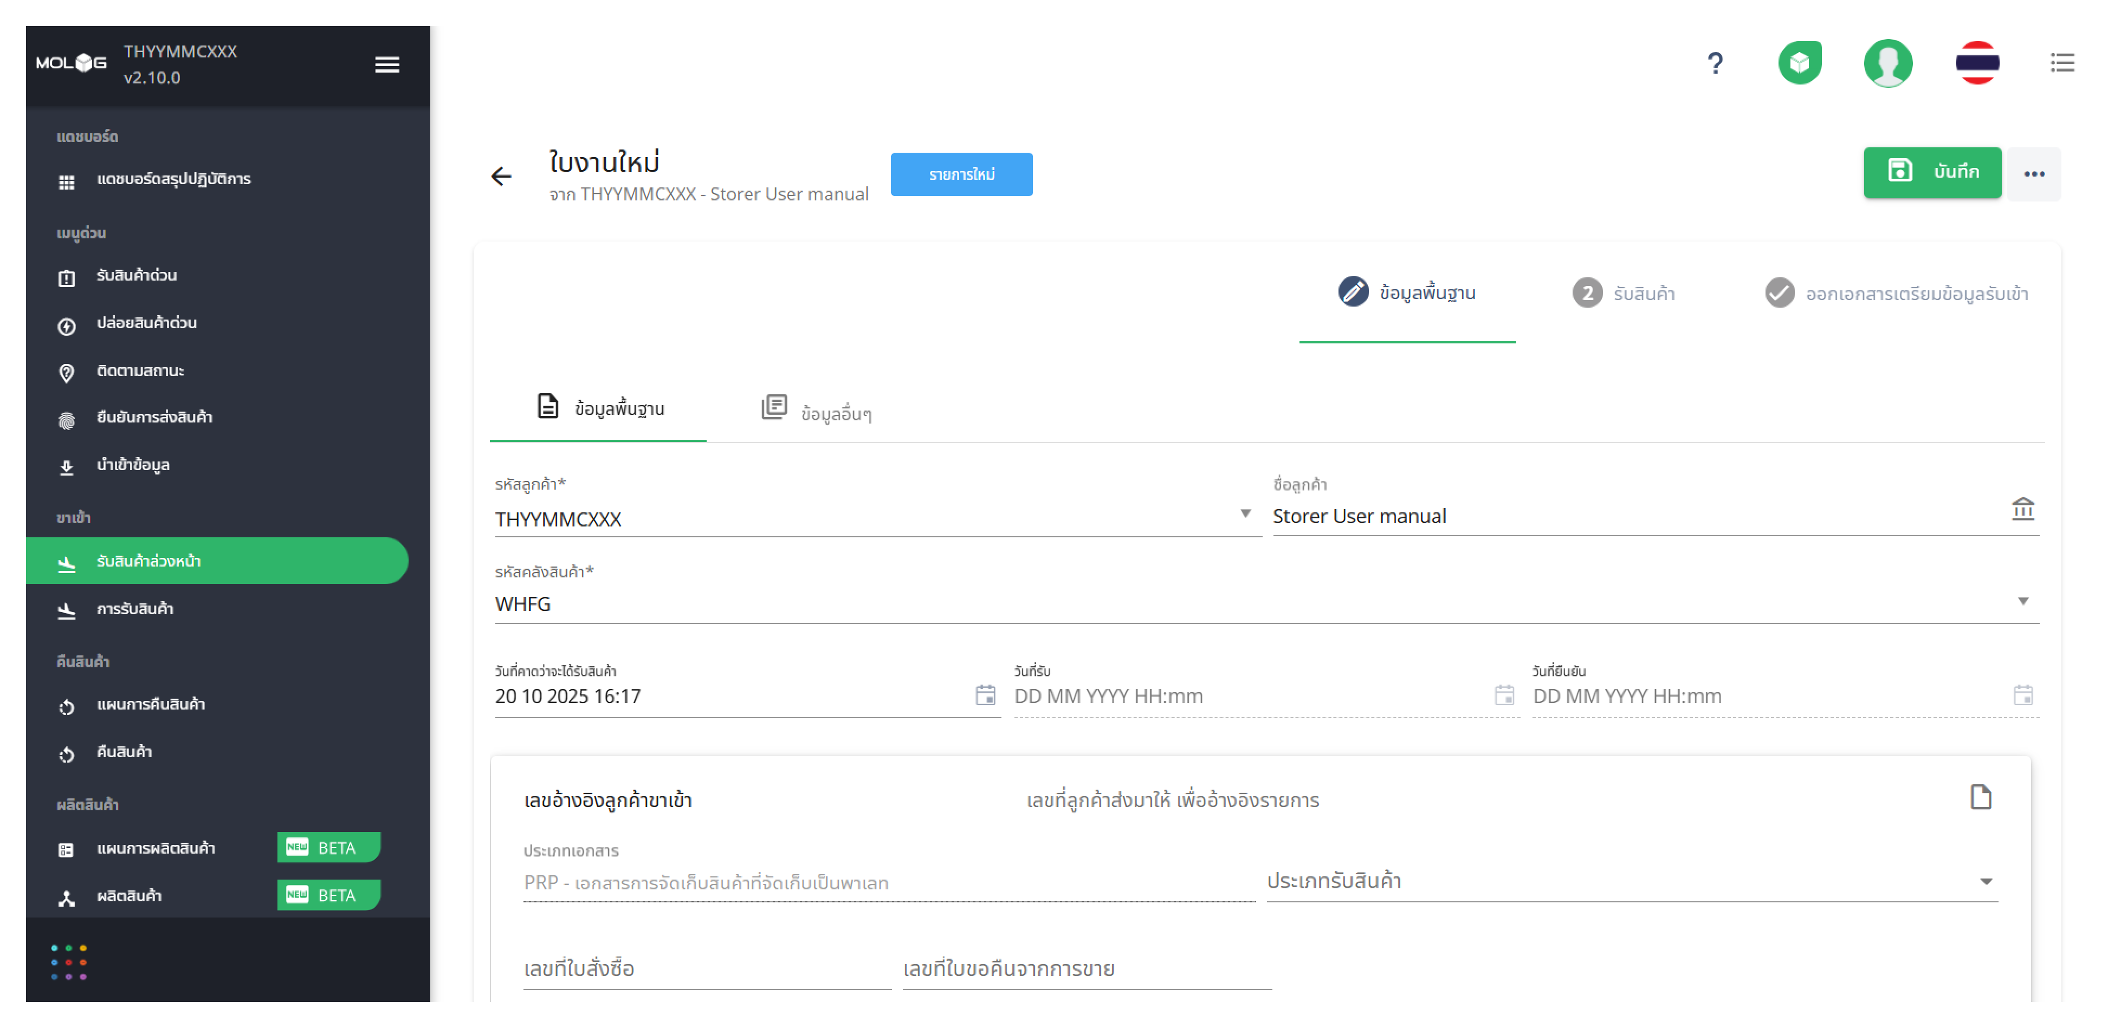Expand the warehouse code WHFG dropdown
Image resolution: width=2108 pixels, height=1028 pixels.
pyautogui.click(x=2022, y=601)
